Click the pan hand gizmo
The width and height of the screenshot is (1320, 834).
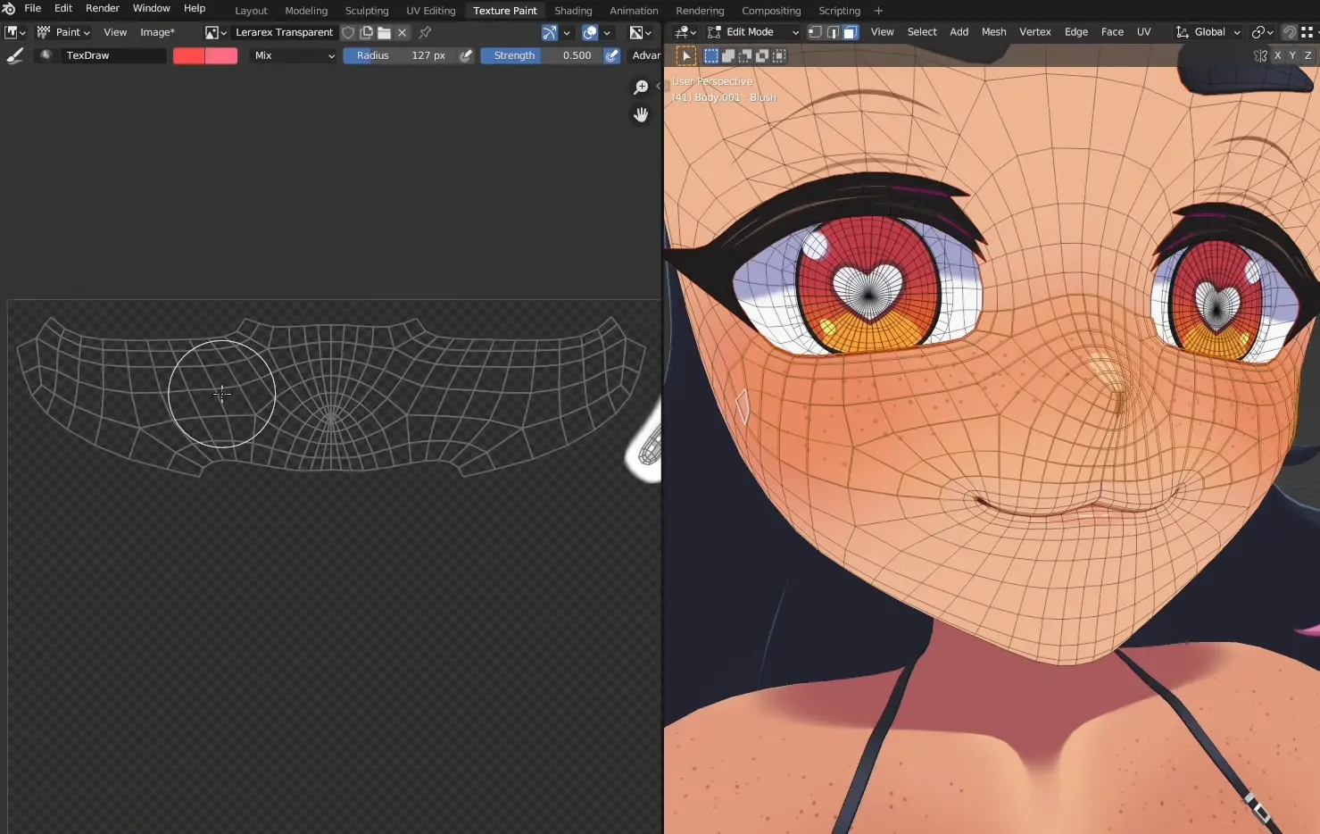641,115
